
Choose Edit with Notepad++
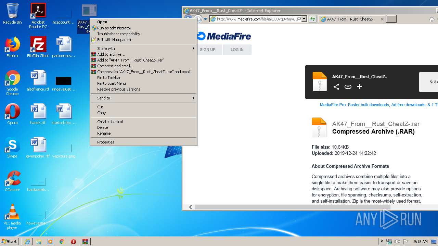click(x=143, y=40)
